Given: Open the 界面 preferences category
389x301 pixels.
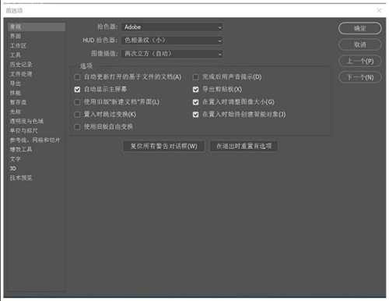Looking at the screenshot, I should [x=16, y=36].
